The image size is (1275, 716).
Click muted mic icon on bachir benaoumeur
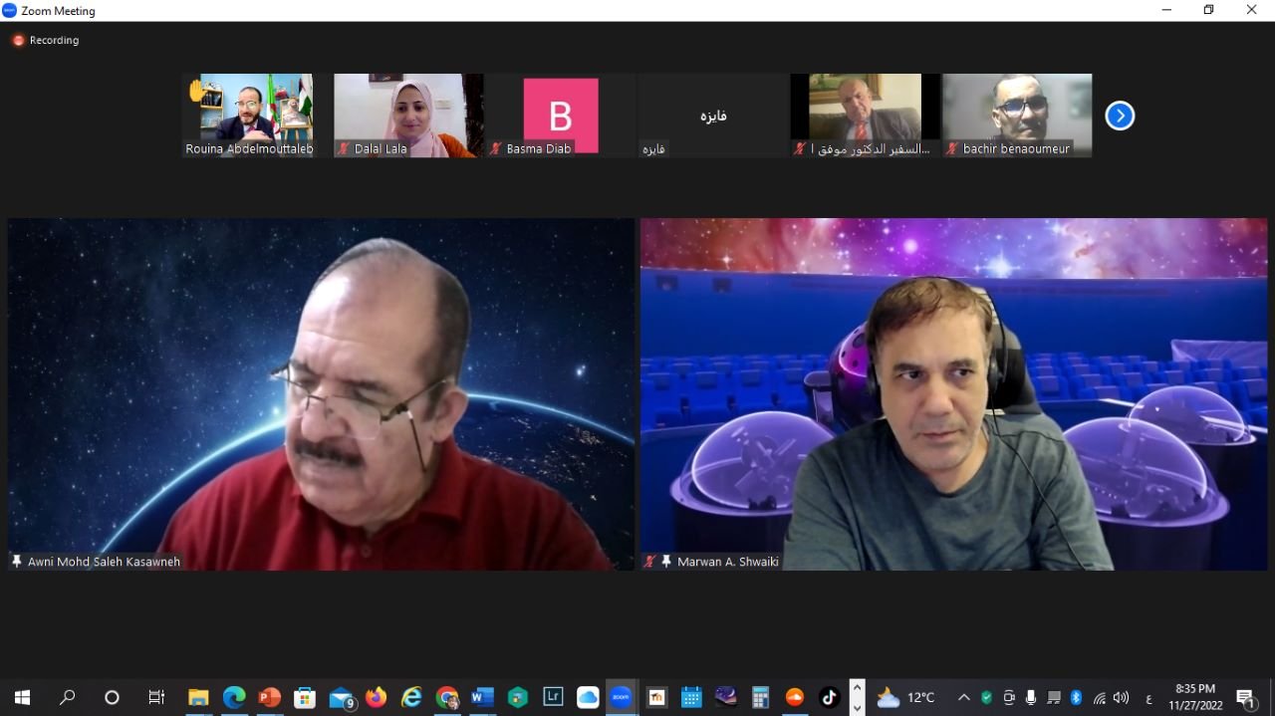coord(952,148)
